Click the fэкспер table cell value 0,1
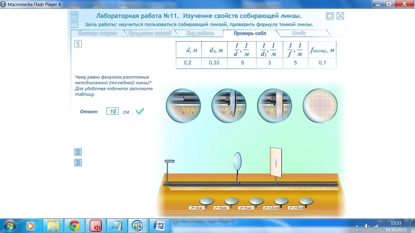The image size is (415, 233). pyautogui.click(x=322, y=63)
